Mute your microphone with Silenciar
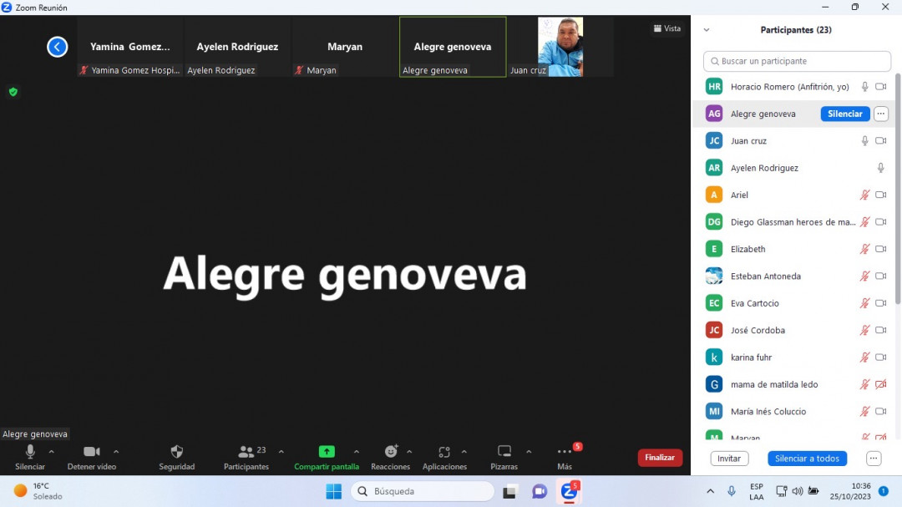This screenshot has width=902, height=507. click(x=30, y=458)
